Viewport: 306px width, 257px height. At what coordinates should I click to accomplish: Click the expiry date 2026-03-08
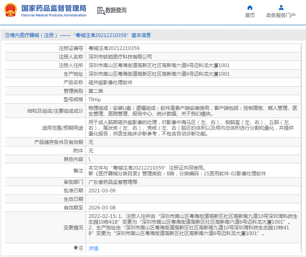tap(102, 207)
